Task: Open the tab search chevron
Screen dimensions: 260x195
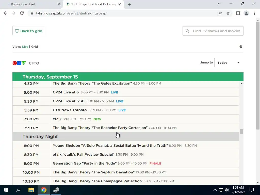Action: coord(219,4)
